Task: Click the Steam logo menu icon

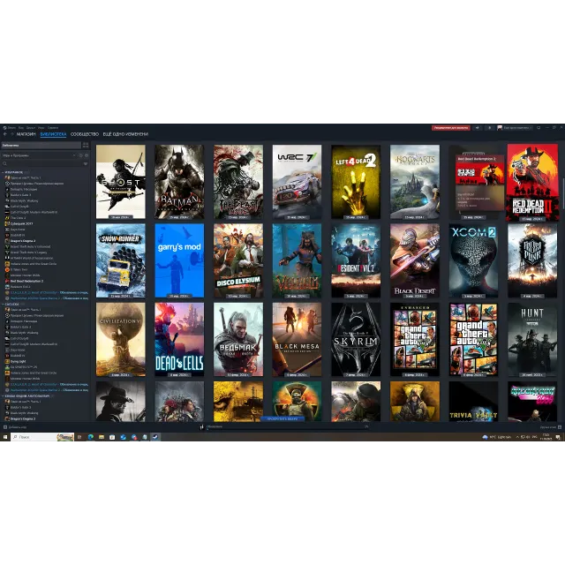Action: tap(4, 127)
